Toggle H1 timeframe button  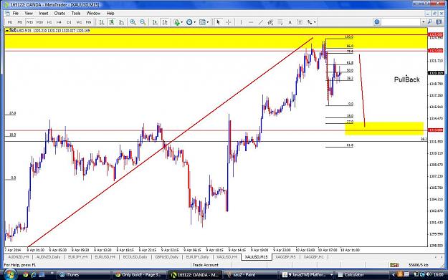click(49, 22)
